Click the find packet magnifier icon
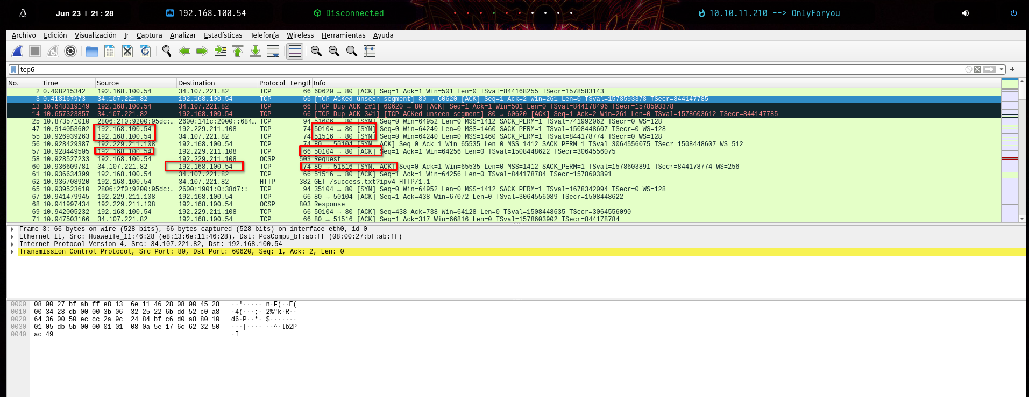The width and height of the screenshot is (1029, 397). pos(167,51)
